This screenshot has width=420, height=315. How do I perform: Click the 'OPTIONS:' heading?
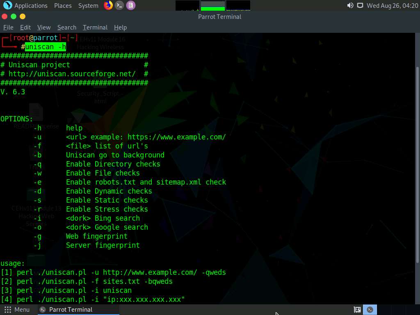(x=16, y=119)
